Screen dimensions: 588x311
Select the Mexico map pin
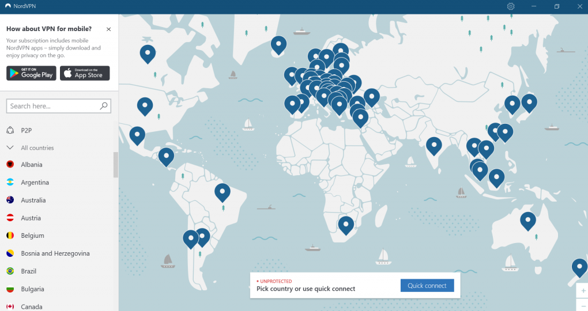(137, 136)
